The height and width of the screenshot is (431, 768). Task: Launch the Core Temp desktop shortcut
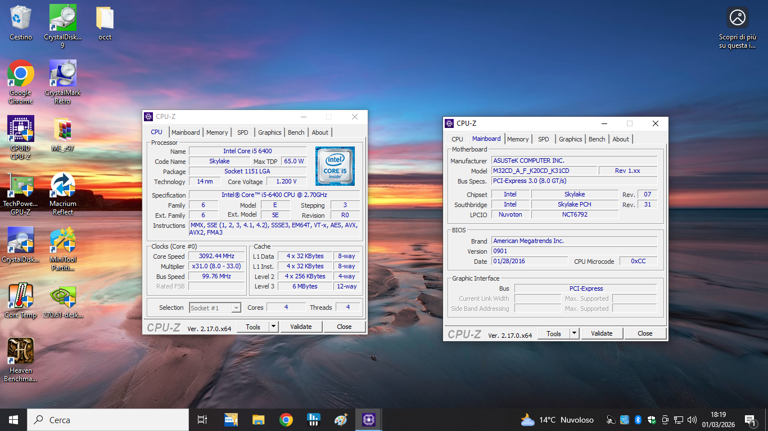click(21, 304)
